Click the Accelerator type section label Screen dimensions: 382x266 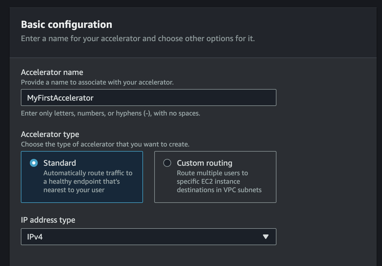click(50, 134)
